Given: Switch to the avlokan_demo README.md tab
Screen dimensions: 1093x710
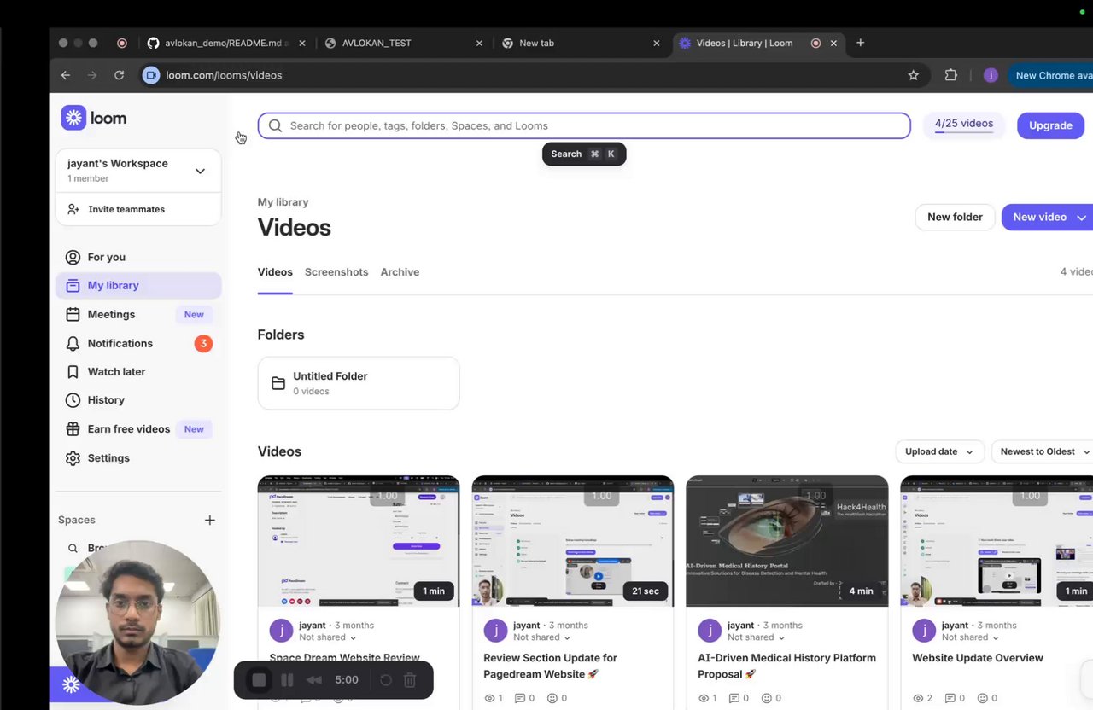Looking at the screenshot, I should [x=225, y=43].
